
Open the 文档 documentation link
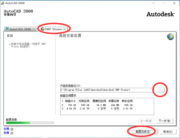pyautogui.click(x=6, y=129)
